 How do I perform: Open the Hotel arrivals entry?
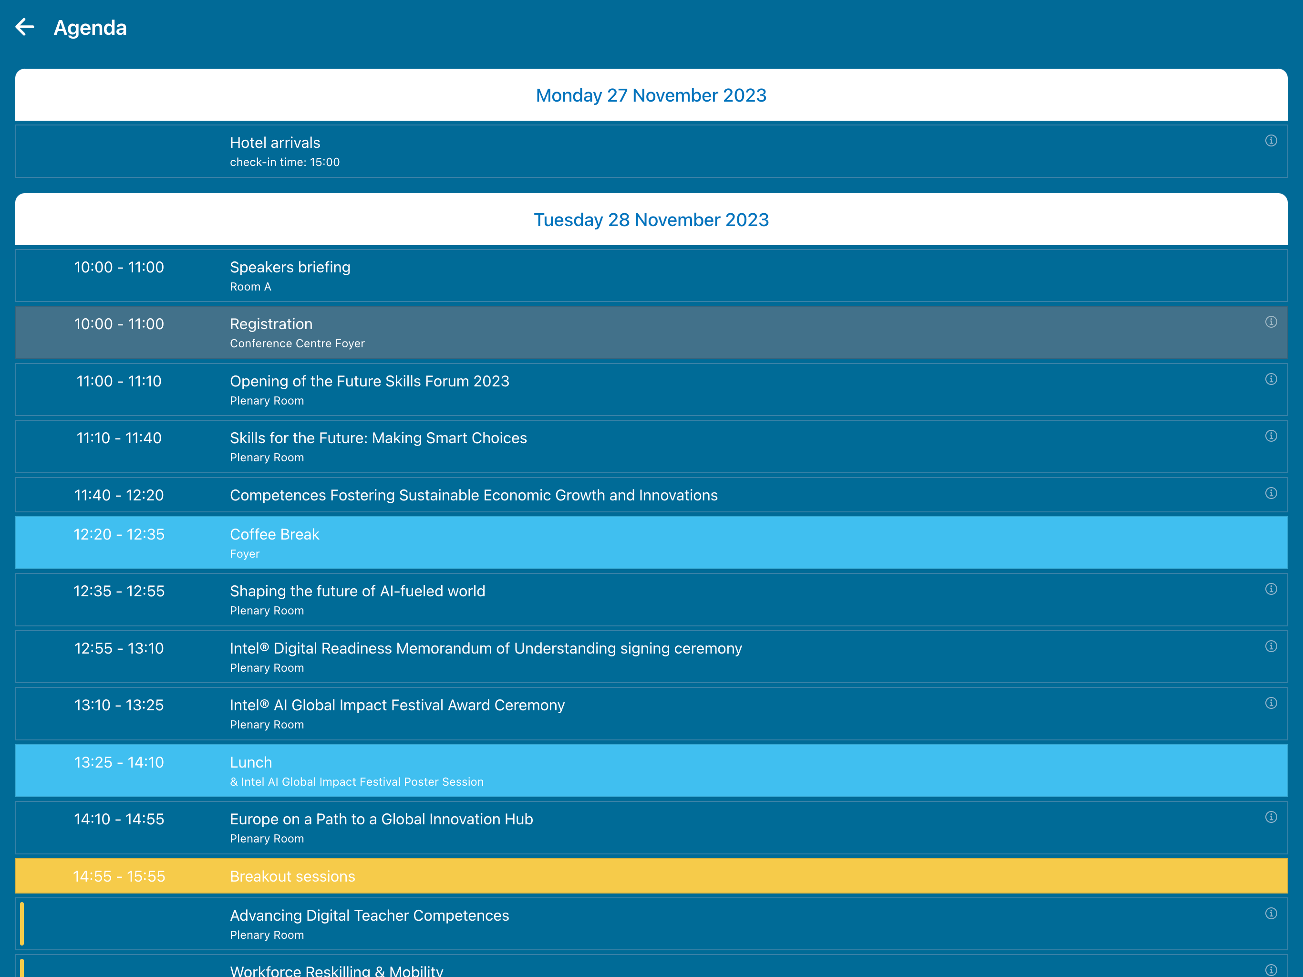[651, 151]
